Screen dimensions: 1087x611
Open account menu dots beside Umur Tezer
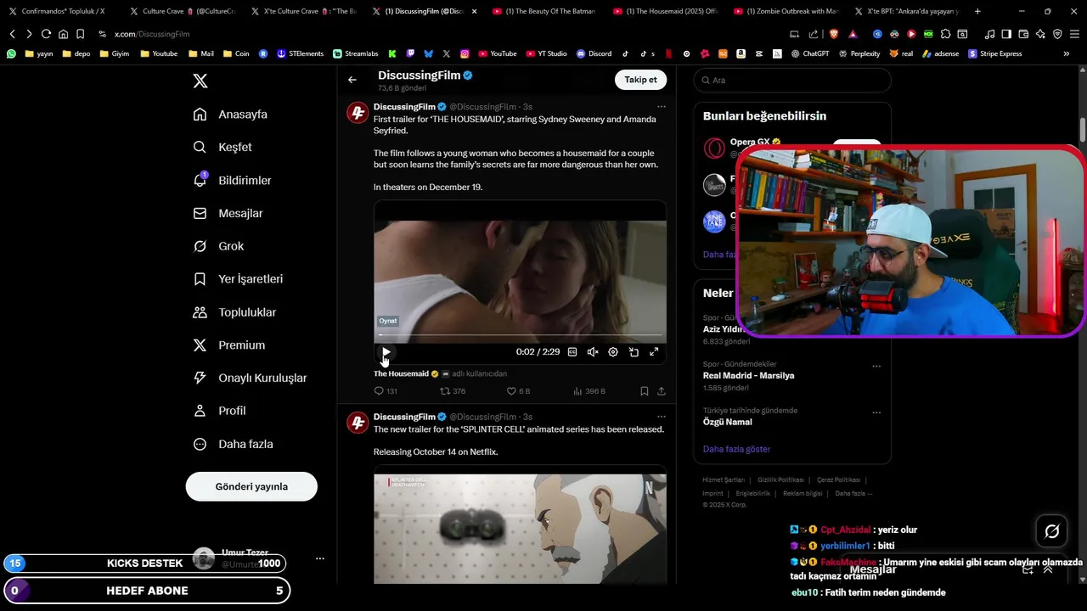[320, 558]
